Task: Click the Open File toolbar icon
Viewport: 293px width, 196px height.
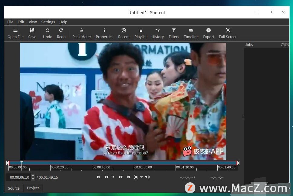Action: (x=15, y=33)
